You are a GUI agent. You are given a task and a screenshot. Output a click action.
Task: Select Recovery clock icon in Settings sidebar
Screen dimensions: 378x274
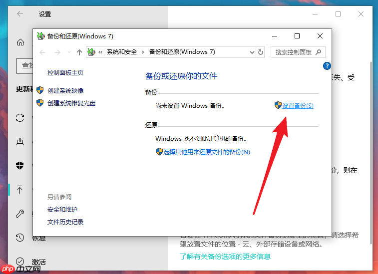[20, 238]
